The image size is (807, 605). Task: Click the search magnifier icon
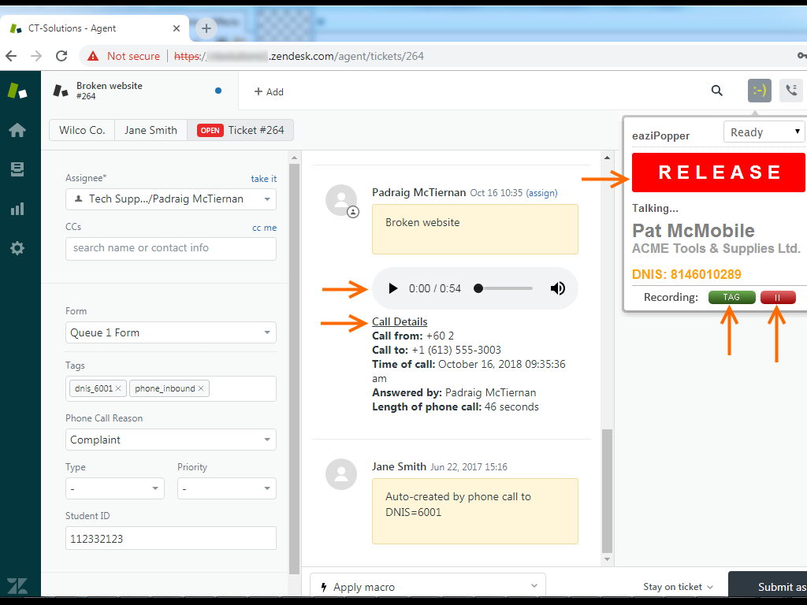point(716,91)
